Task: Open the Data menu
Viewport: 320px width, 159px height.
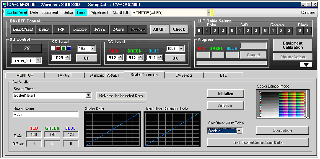Action: click(x=34, y=12)
